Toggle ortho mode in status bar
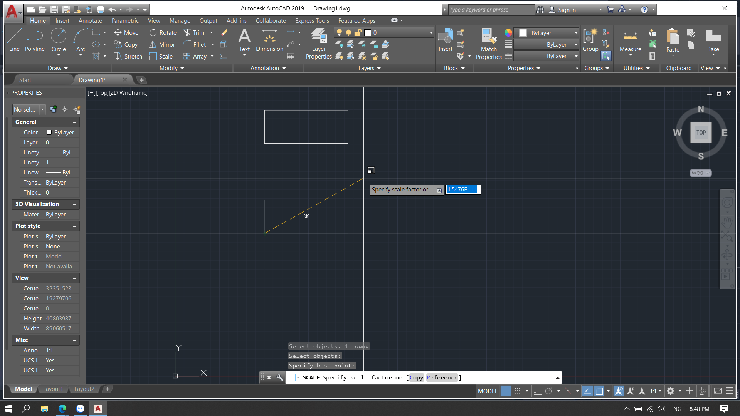Viewport: 740px width, 416px height. [537, 391]
